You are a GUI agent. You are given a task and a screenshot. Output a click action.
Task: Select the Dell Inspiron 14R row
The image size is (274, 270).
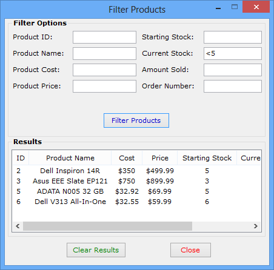coord(136,171)
